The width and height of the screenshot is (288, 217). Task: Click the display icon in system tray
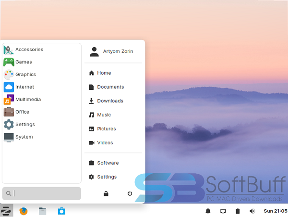[223, 211]
